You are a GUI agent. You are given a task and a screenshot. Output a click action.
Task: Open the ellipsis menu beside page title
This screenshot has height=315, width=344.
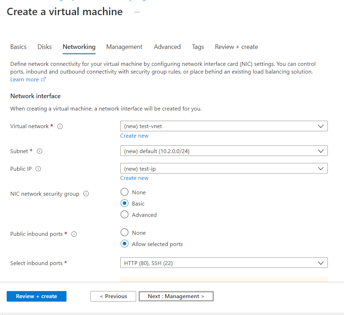(x=137, y=12)
